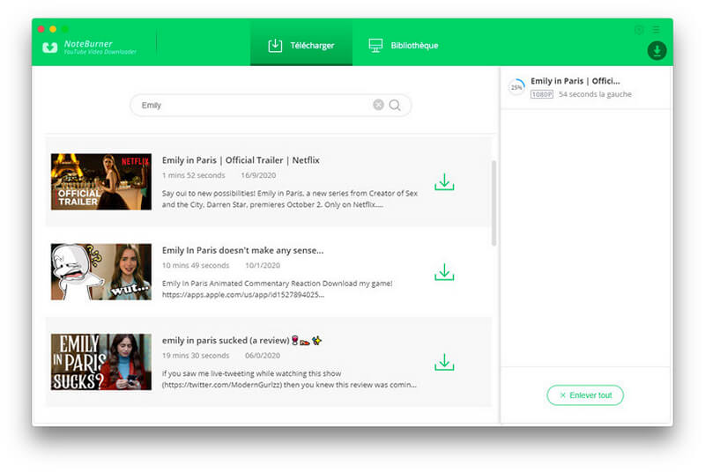
Task: Open the 'Emily in Paris Sucks?' thumbnail
Action: click(101, 362)
